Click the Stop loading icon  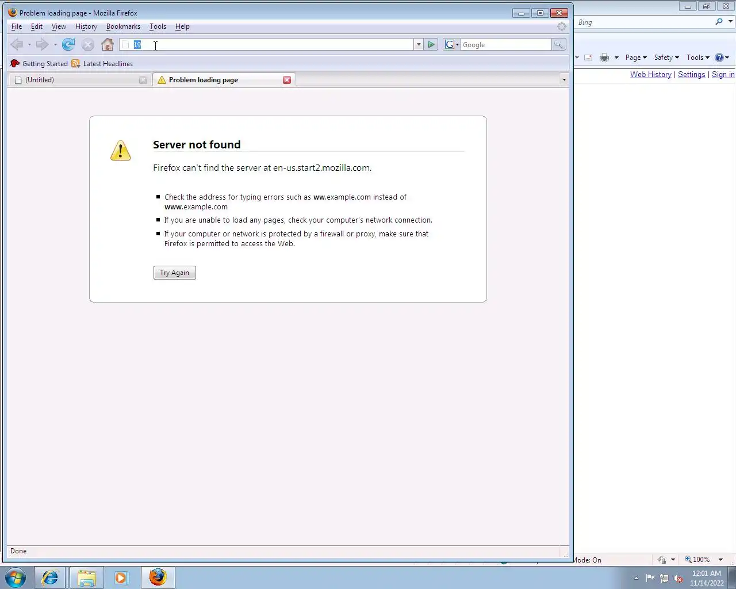pos(88,44)
